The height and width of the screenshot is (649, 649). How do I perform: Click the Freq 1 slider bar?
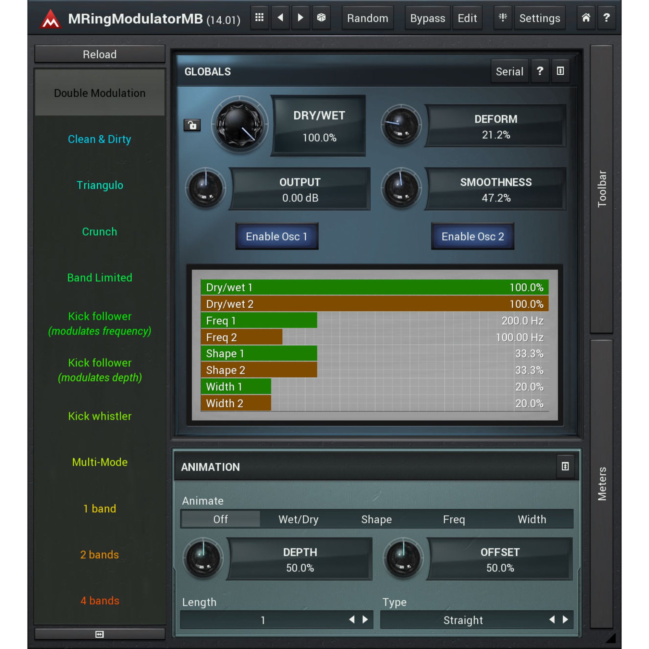(374, 320)
